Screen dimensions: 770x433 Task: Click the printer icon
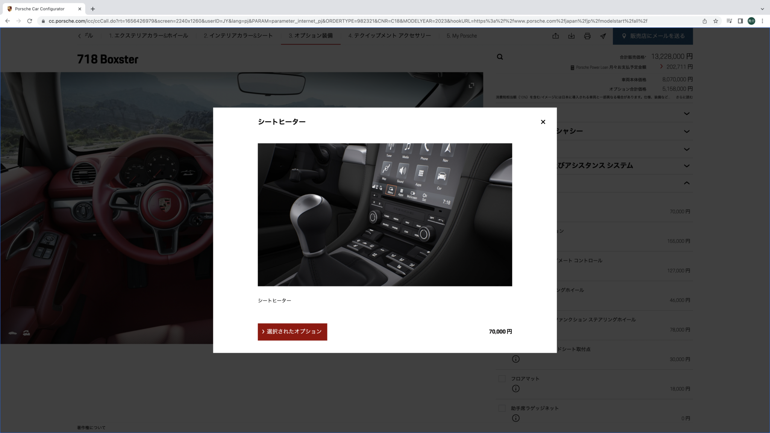[587, 36]
